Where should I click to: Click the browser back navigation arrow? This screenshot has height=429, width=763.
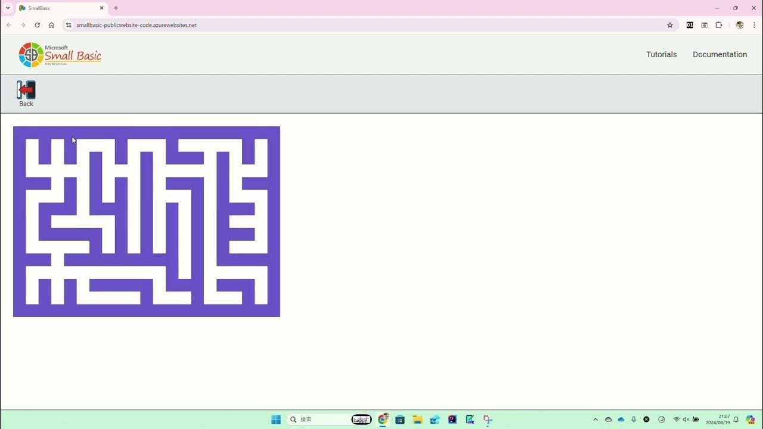coord(8,25)
